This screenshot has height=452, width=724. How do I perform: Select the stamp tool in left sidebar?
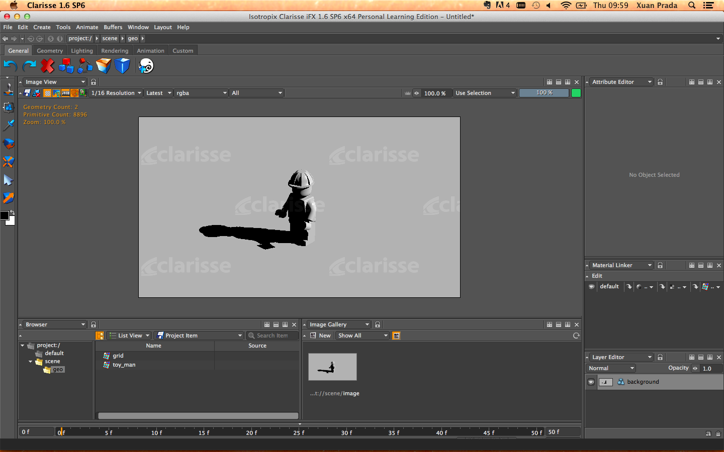pos(9,89)
